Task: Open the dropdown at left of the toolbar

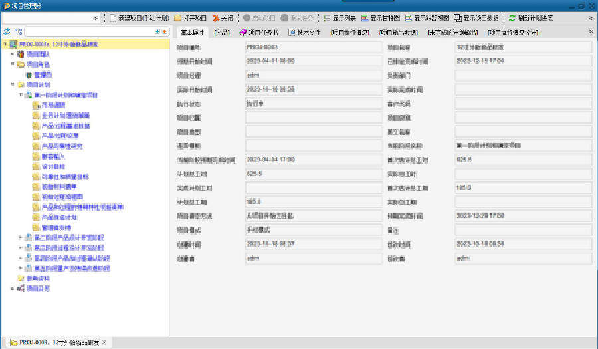Action: (x=96, y=18)
